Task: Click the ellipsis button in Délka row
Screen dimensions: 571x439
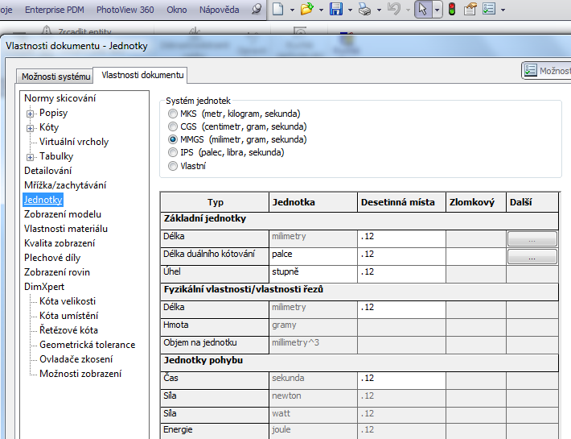Action: (532, 238)
